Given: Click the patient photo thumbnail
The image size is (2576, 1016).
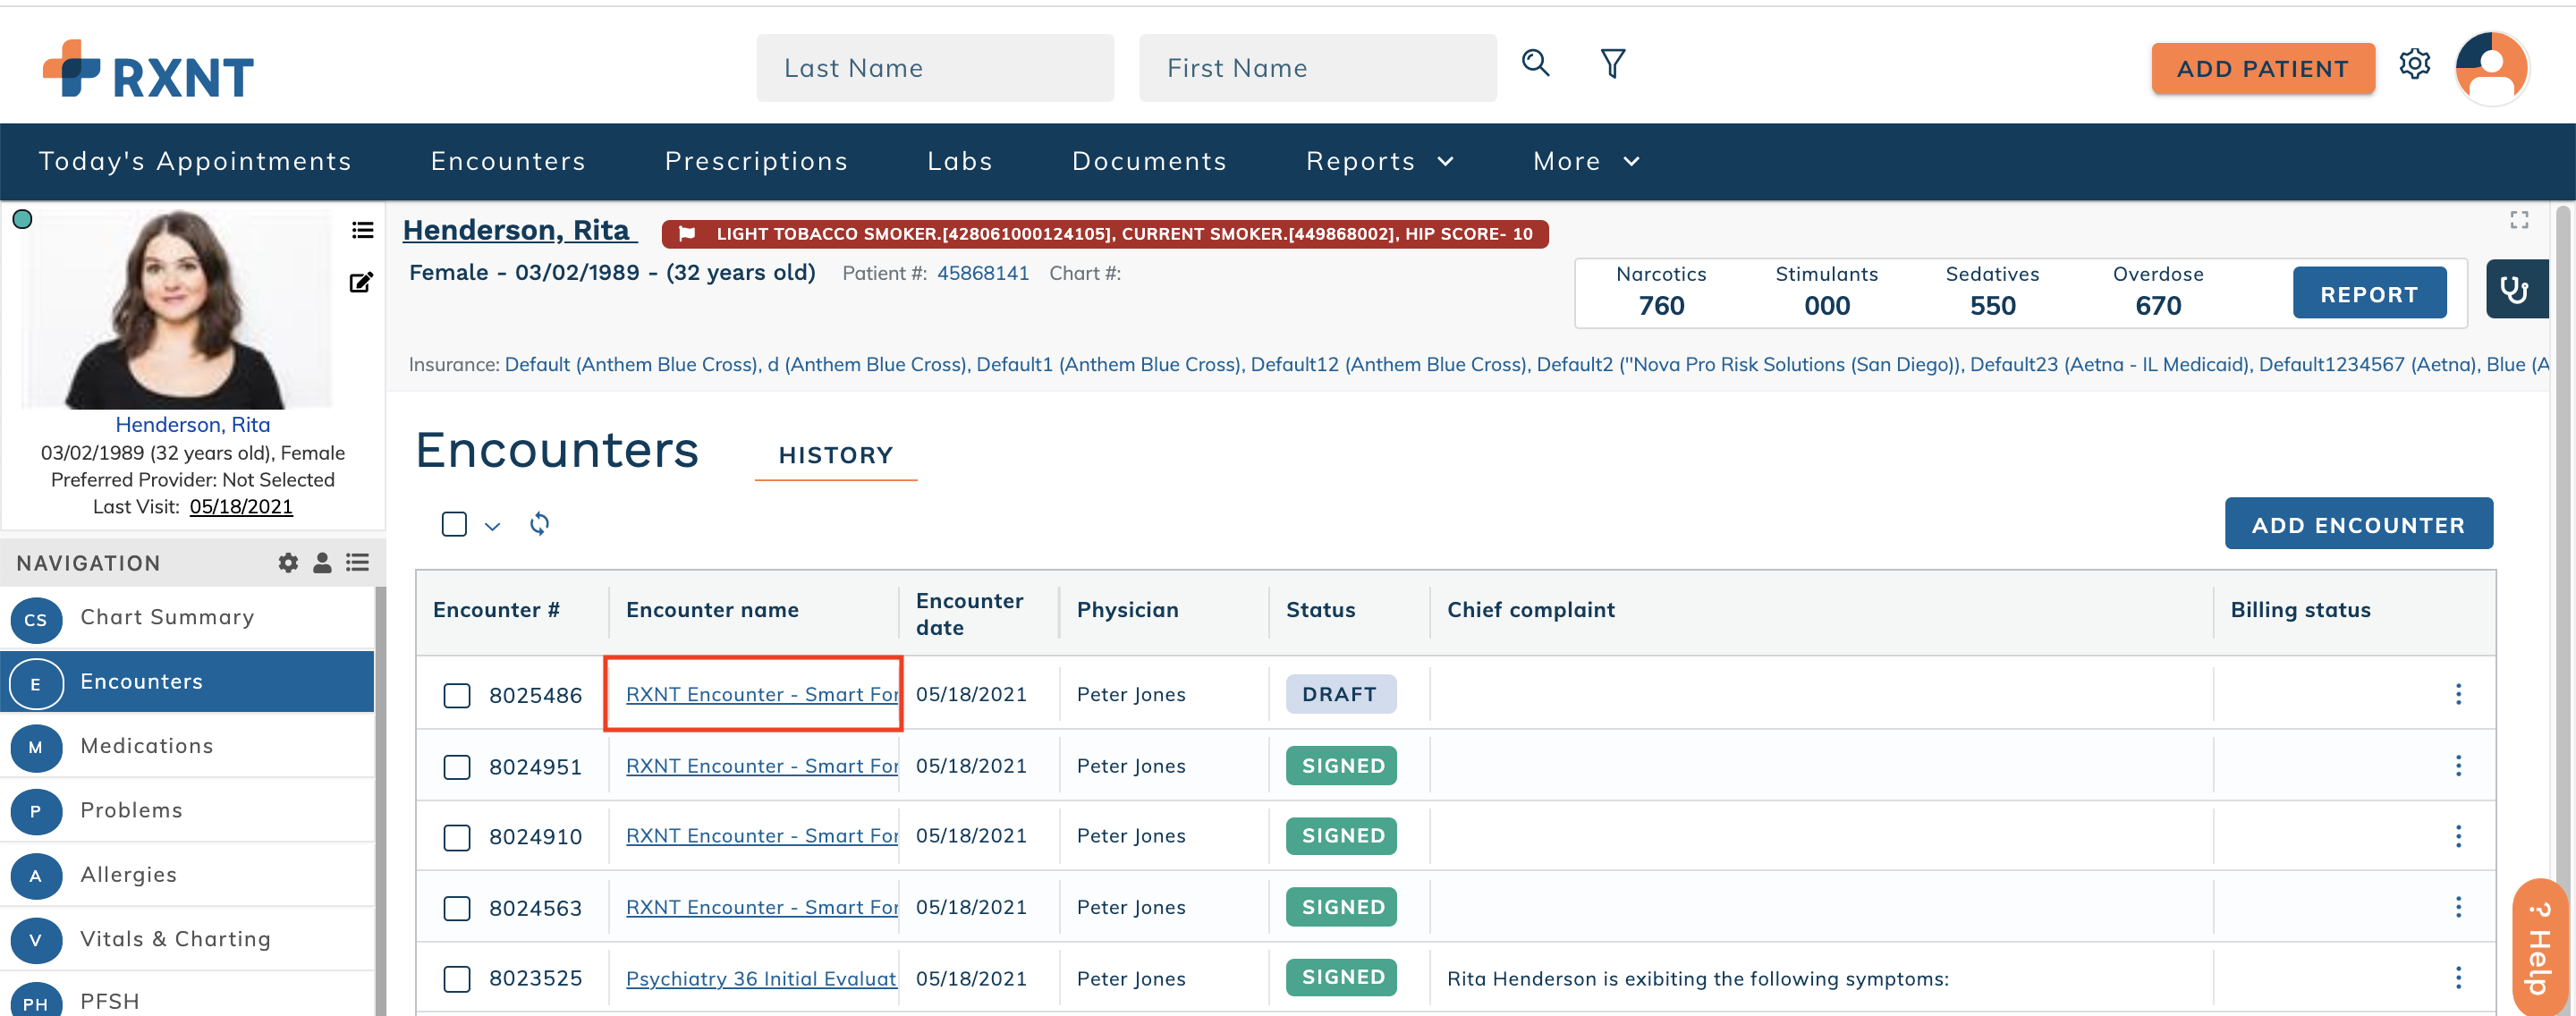Looking at the screenshot, I should 176,308.
